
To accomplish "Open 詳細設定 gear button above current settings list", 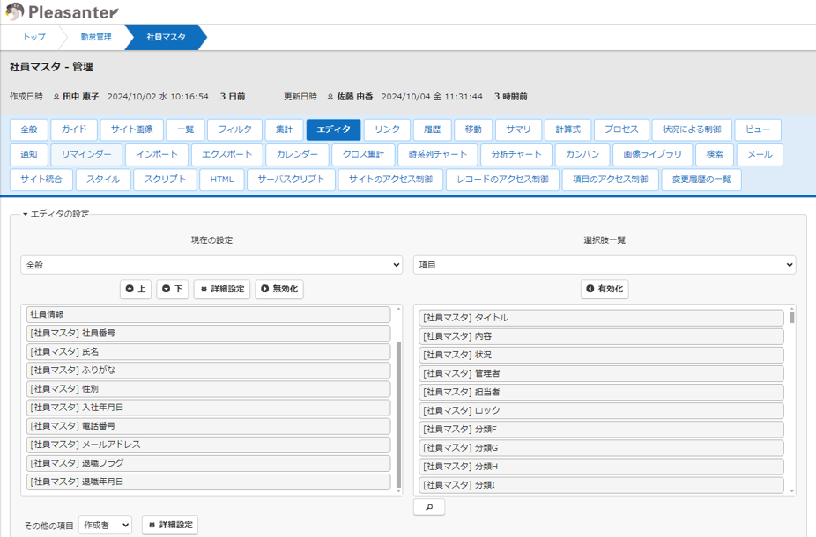I will (x=222, y=289).
